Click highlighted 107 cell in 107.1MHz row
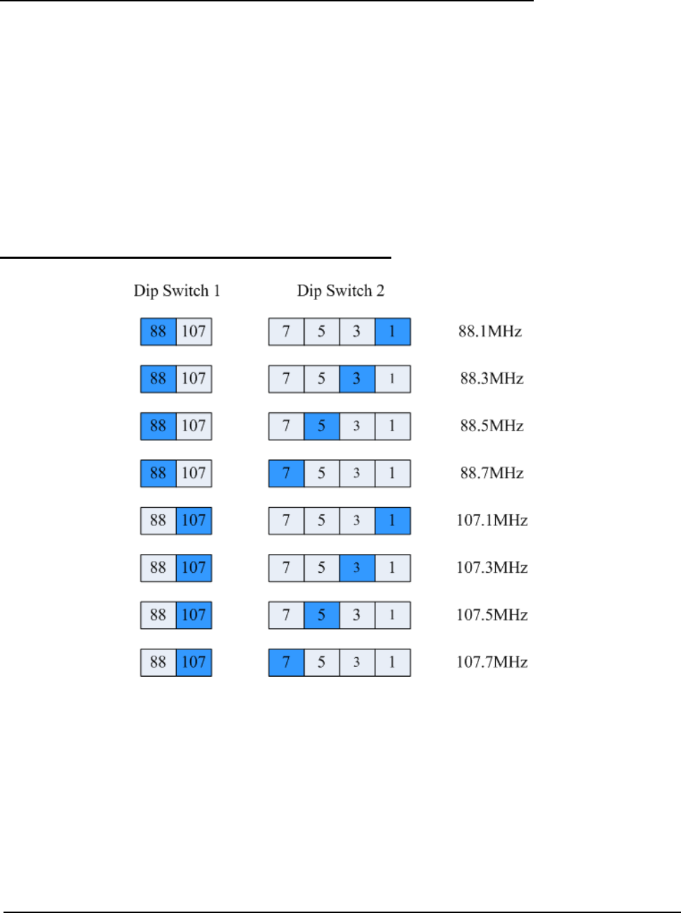681x913 pixels. click(194, 520)
